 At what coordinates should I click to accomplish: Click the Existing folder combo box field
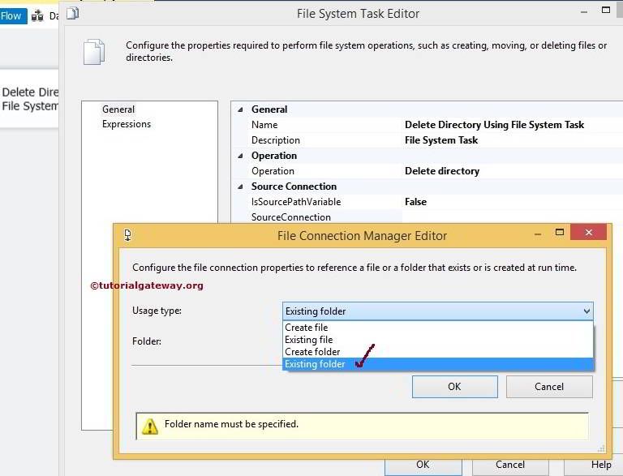(438, 311)
